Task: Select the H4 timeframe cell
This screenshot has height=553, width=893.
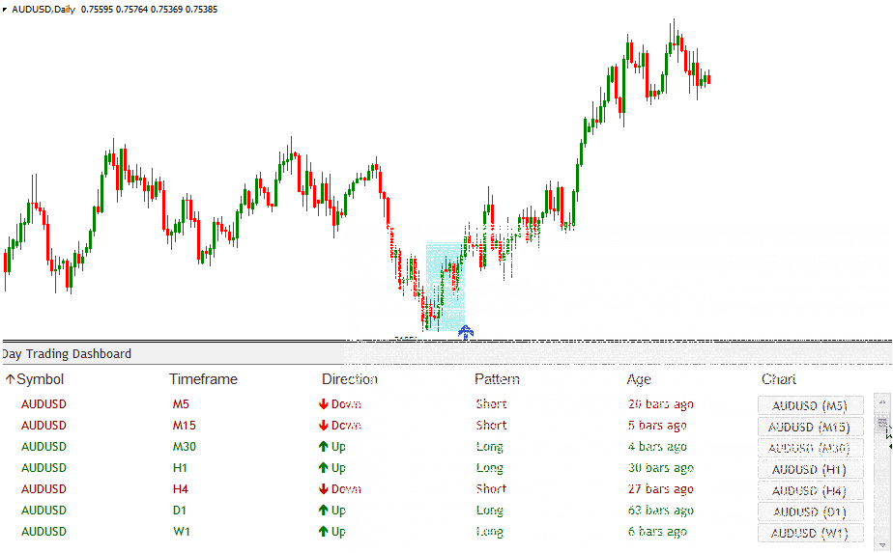Action: pyautogui.click(x=181, y=489)
